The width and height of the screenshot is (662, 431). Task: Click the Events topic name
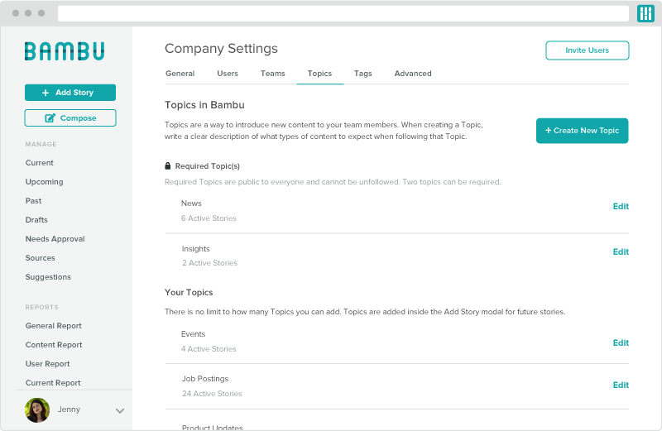[x=194, y=334]
